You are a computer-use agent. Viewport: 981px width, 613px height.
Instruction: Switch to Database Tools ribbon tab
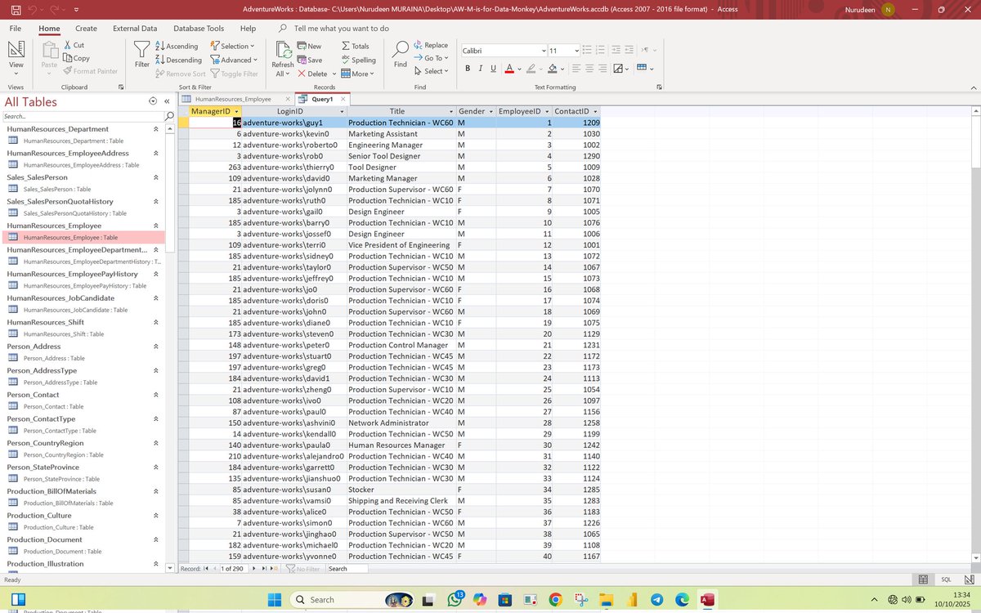click(199, 28)
